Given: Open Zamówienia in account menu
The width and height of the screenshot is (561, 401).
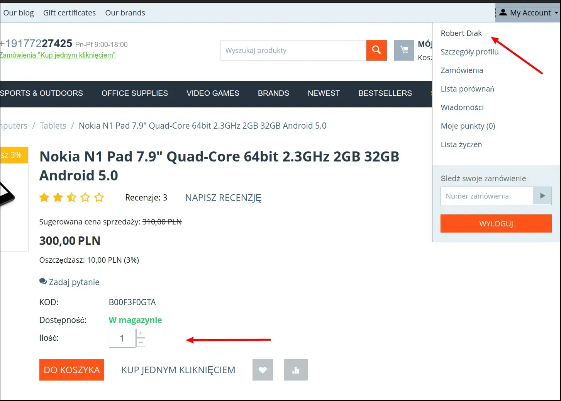Looking at the screenshot, I should click(x=462, y=70).
